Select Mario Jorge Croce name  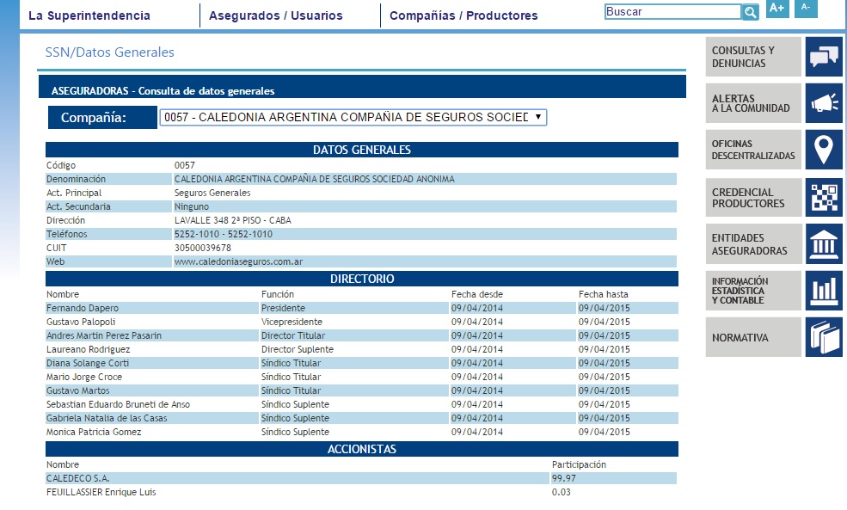click(x=84, y=377)
